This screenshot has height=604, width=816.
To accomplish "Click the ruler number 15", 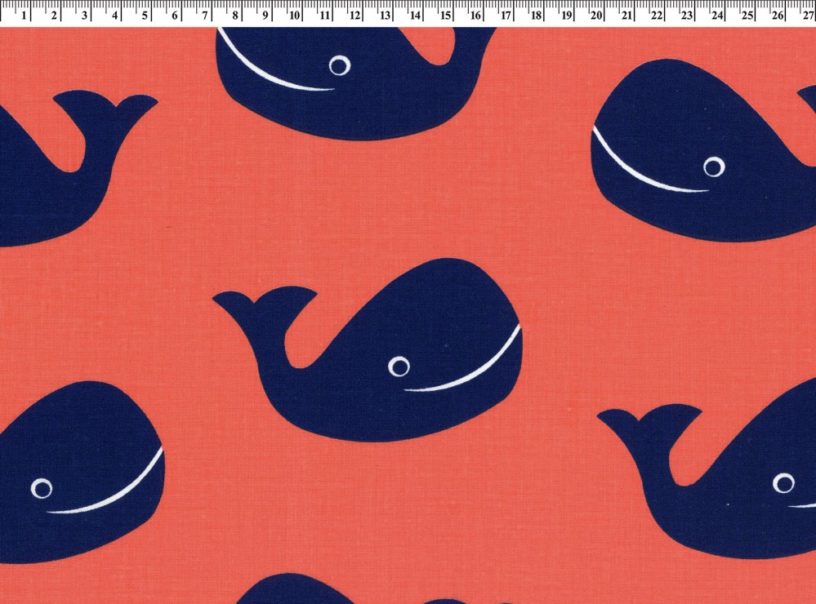I will click(x=445, y=16).
